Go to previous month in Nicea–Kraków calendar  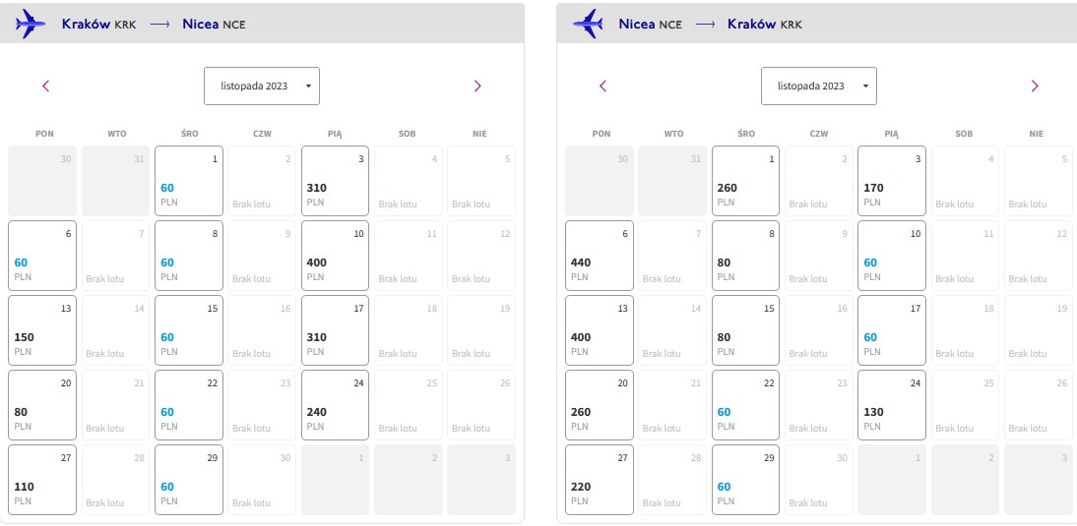(603, 86)
